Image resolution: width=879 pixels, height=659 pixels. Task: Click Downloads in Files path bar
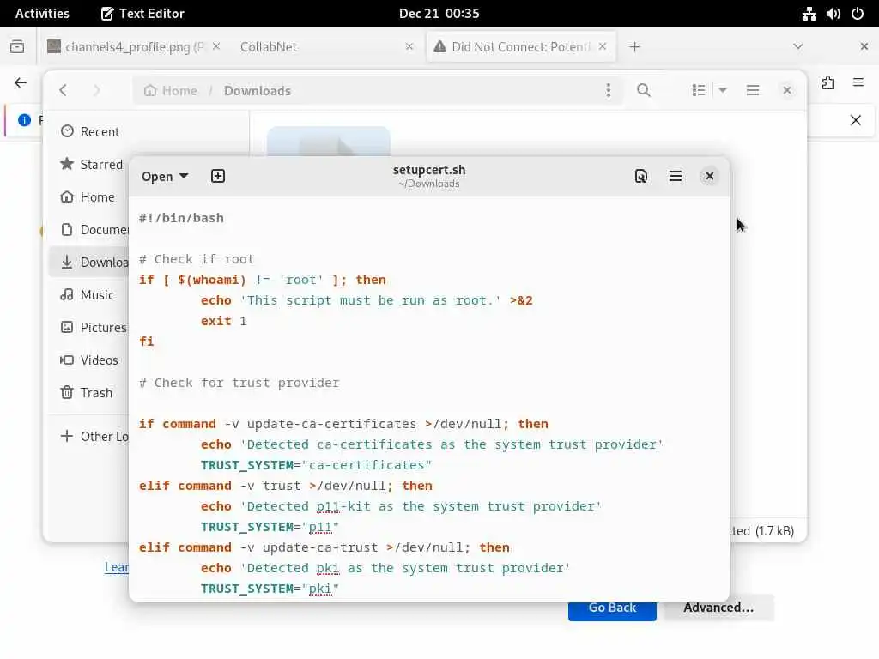tap(258, 91)
